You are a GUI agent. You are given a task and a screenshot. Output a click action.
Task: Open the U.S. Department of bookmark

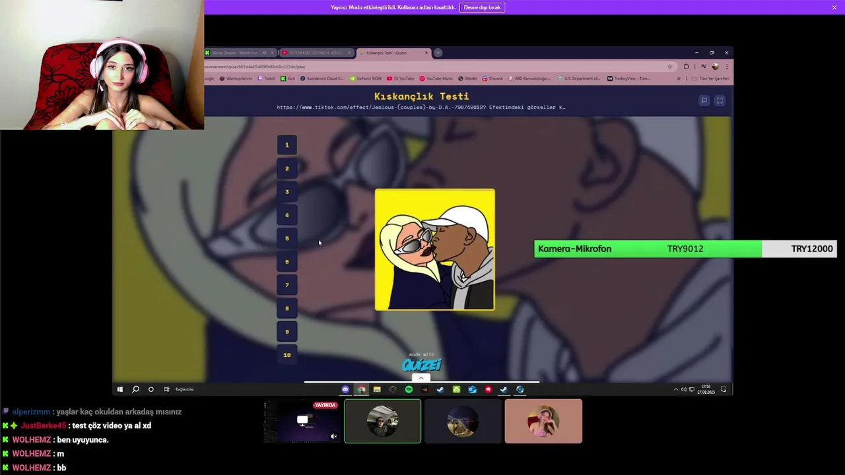(x=579, y=79)
